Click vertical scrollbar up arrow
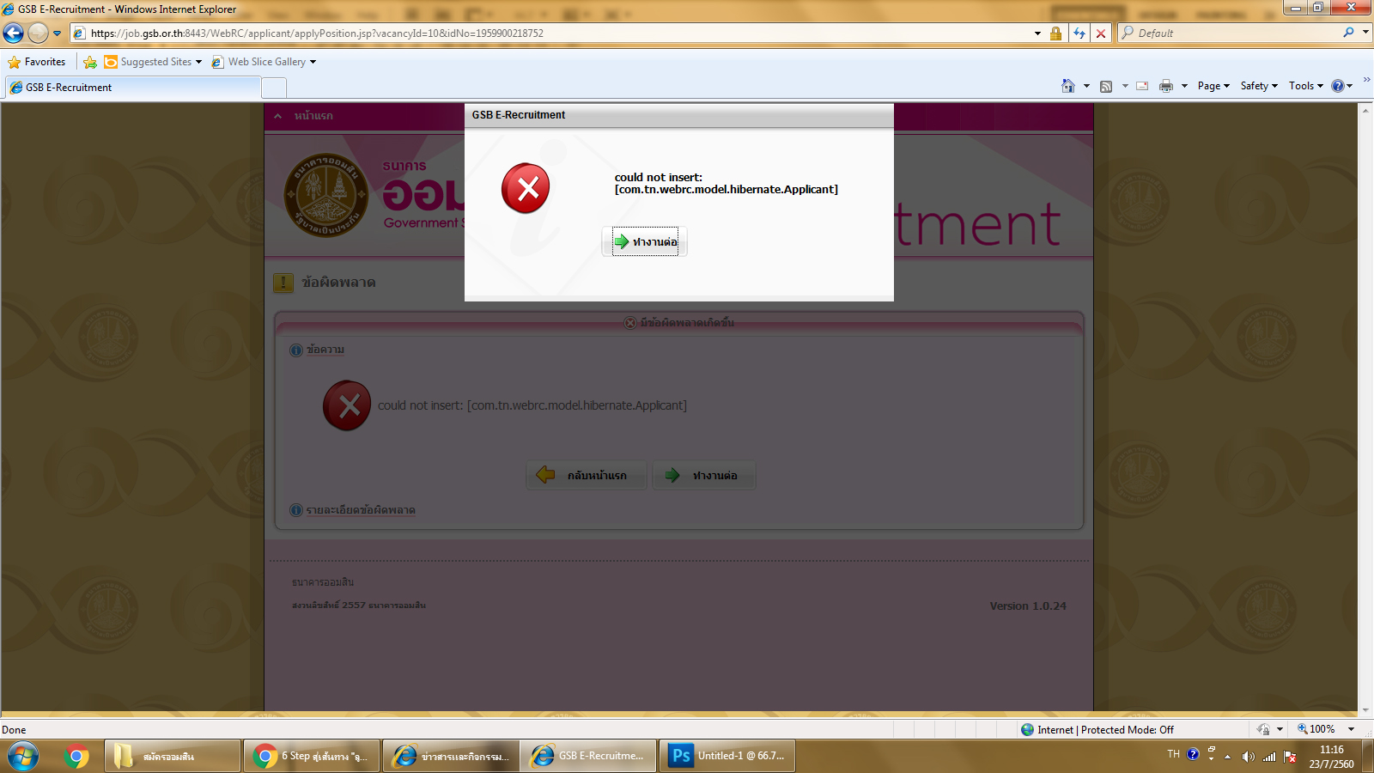Image resolution: width=1374 pixels, height=773 pixels. pyautogui.click(x=1365, y=110)
